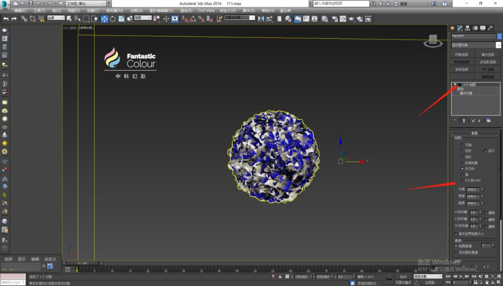Open the 修改器(M) menu
Viewport: 503px width, 286px height.
[x=115, y=10]
